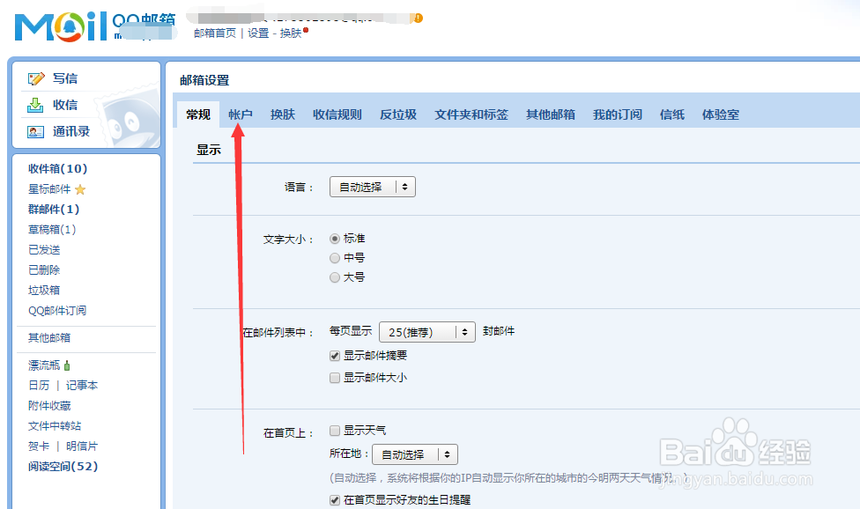860x509 pixels.
Task: Click the 附件收藏 attachments collection entry
Action: 48,406
